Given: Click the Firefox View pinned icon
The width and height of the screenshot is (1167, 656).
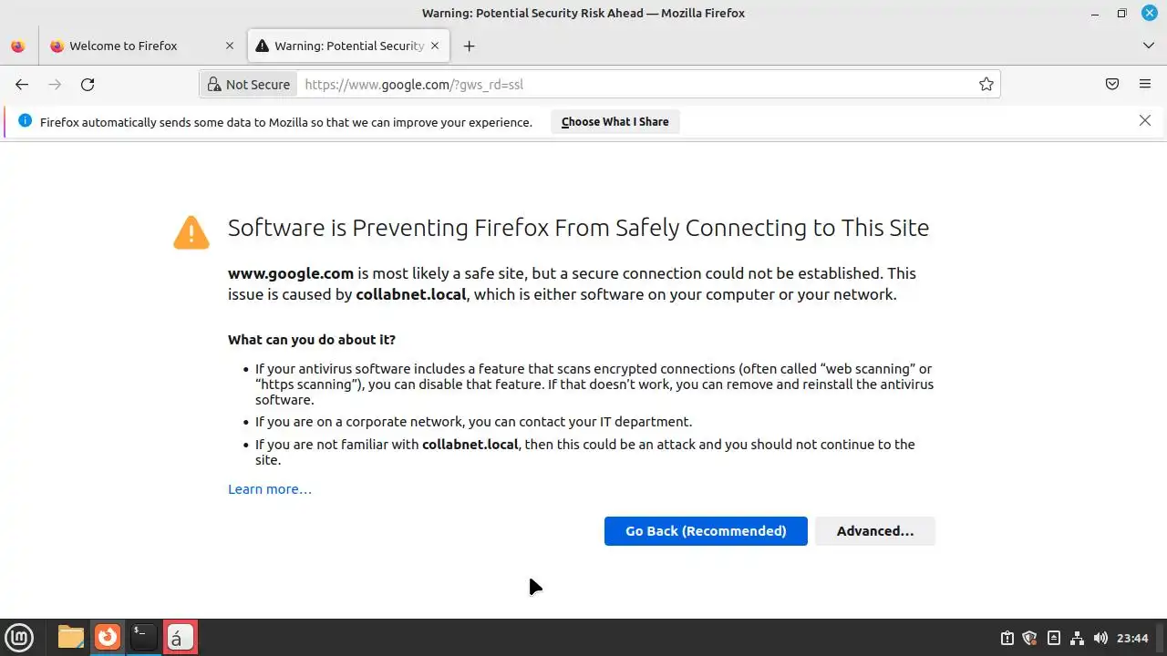Looking at the screenshot, I should pyautogui.click(x=18, y=46).
